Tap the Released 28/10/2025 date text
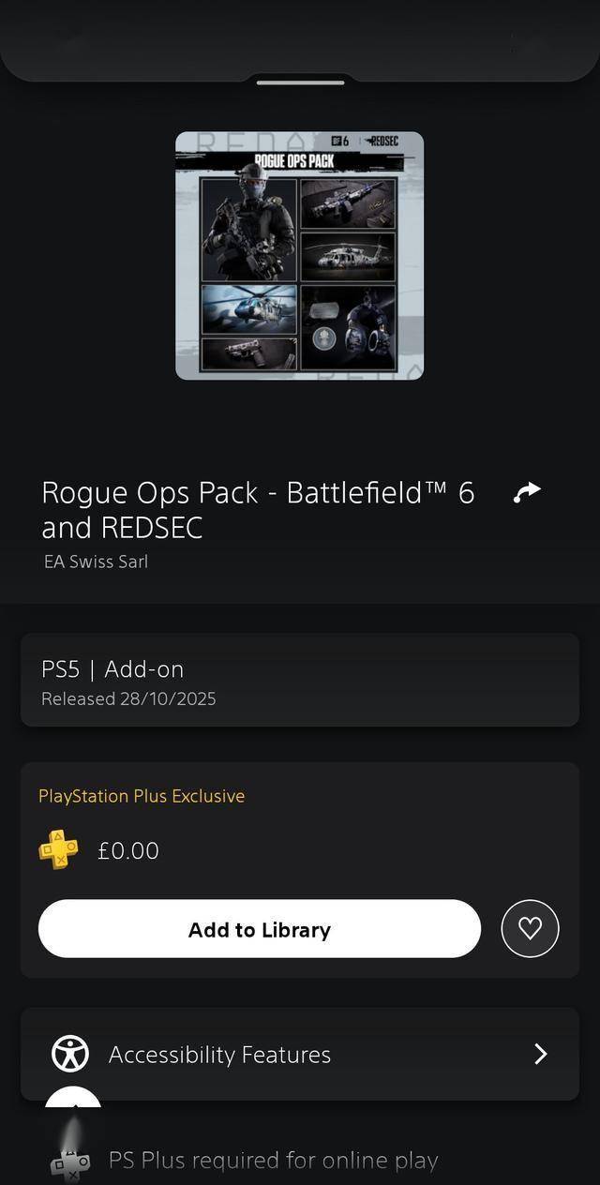 click(128, 698)
